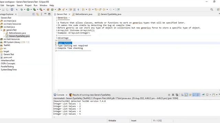Open the Edit menu
The height and width of the screenshot is (123, 220).
tap(2, 5)
